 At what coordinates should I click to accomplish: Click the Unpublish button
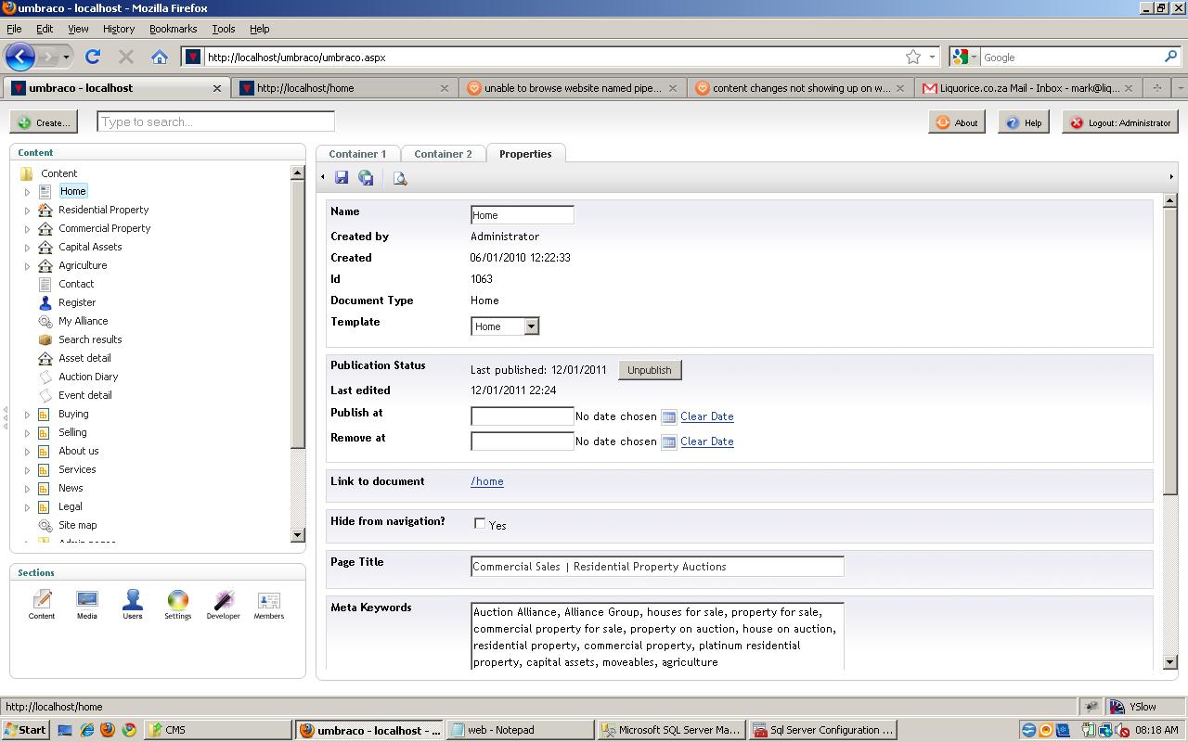650,370
